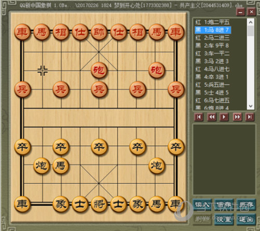Select the red 砲 cannon on the center file

pos(99,70)
